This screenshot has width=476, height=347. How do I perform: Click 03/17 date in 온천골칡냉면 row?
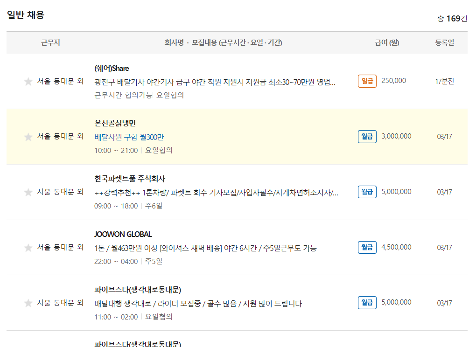(444, 137)
